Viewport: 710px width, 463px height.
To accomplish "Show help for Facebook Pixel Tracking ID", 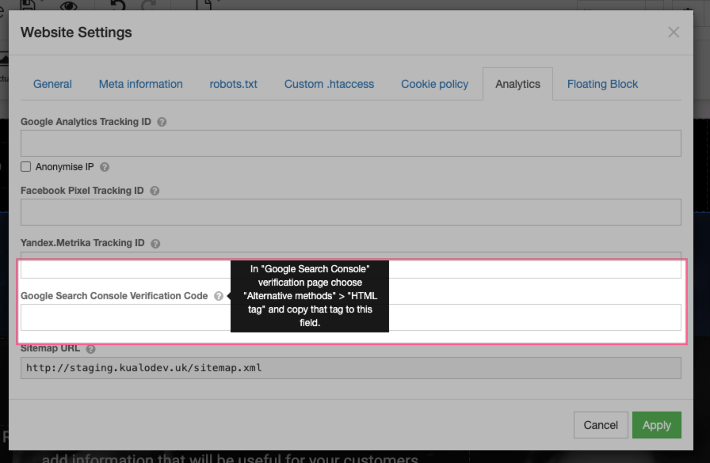I will point(155,191).
